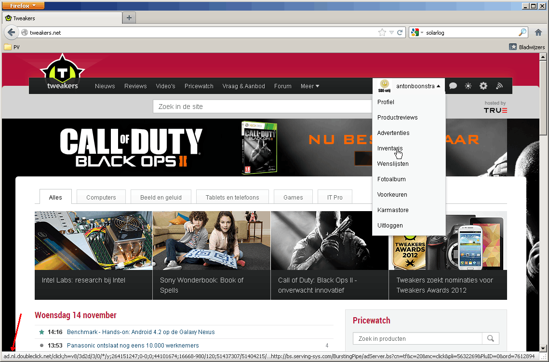Open the Vraag & Aanbod link
The height and width of the screenshot is (362, 549).
(x=244, y=86)
